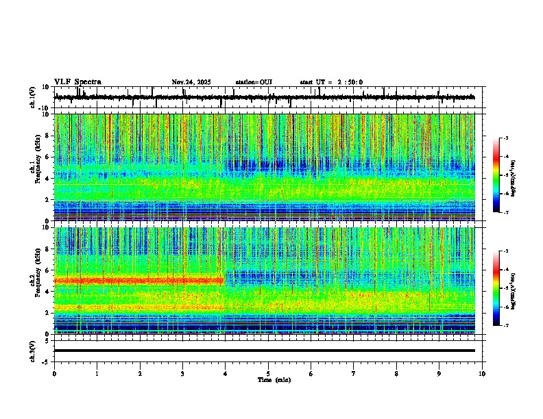This screenshot has height=419, width=543.
Task: Click time axis tick label "7"
Action: (354, 374)
